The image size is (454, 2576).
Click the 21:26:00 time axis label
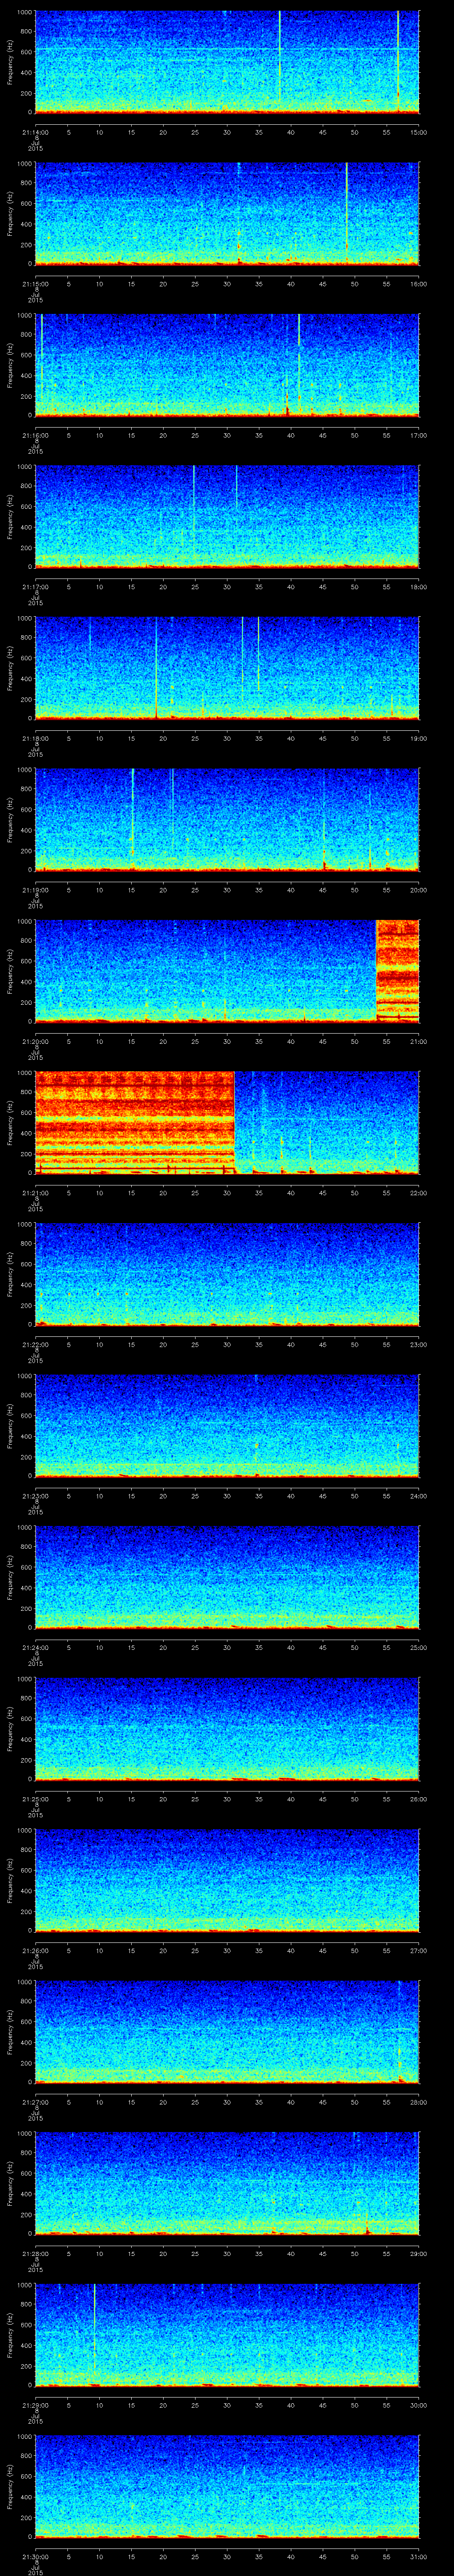click(35, 1951)
